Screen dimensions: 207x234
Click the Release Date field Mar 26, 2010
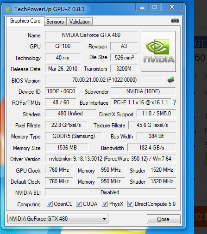pyautogui.click(x=63, y=69)
